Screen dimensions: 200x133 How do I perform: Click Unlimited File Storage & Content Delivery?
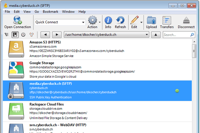click(59, 118)
